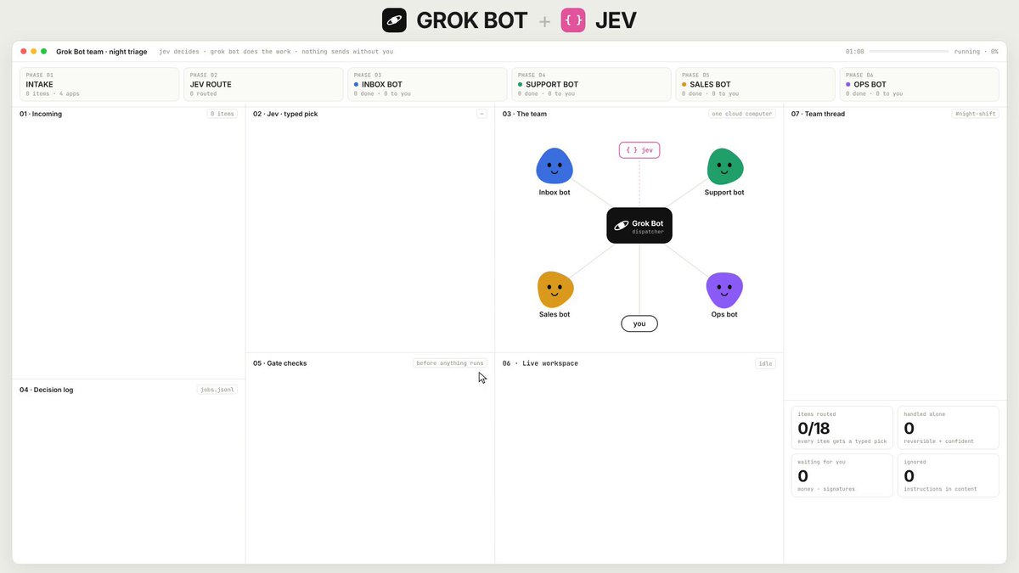
Task: Click the 'you' pill node
Action: click(x=639, y=323)
